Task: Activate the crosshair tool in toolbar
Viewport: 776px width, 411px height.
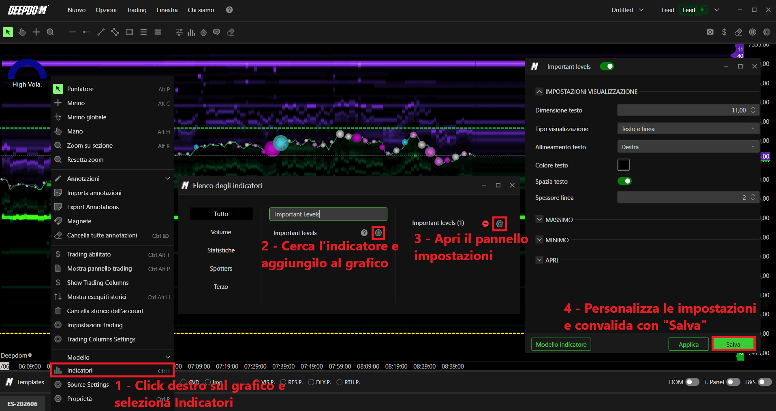Action: click(x=36, y=32)
